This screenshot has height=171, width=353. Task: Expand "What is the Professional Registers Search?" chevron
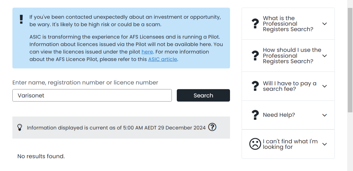coord(325,24)
